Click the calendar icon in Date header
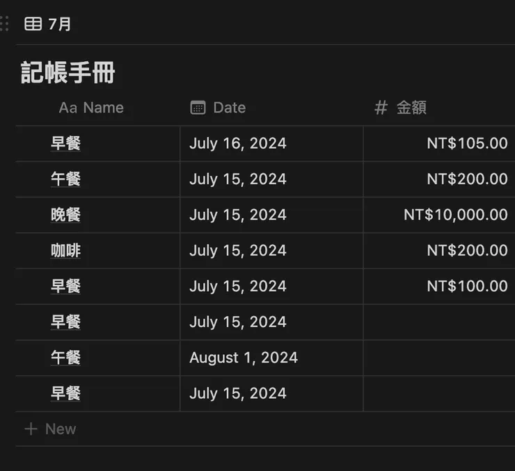The height and width of the screenshot is (471, 515). point(198,108)
